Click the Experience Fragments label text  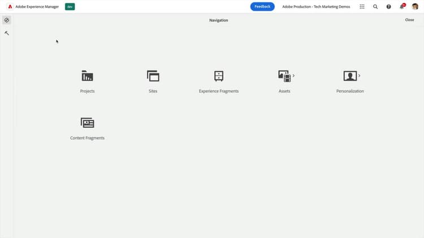click(219, 91)
